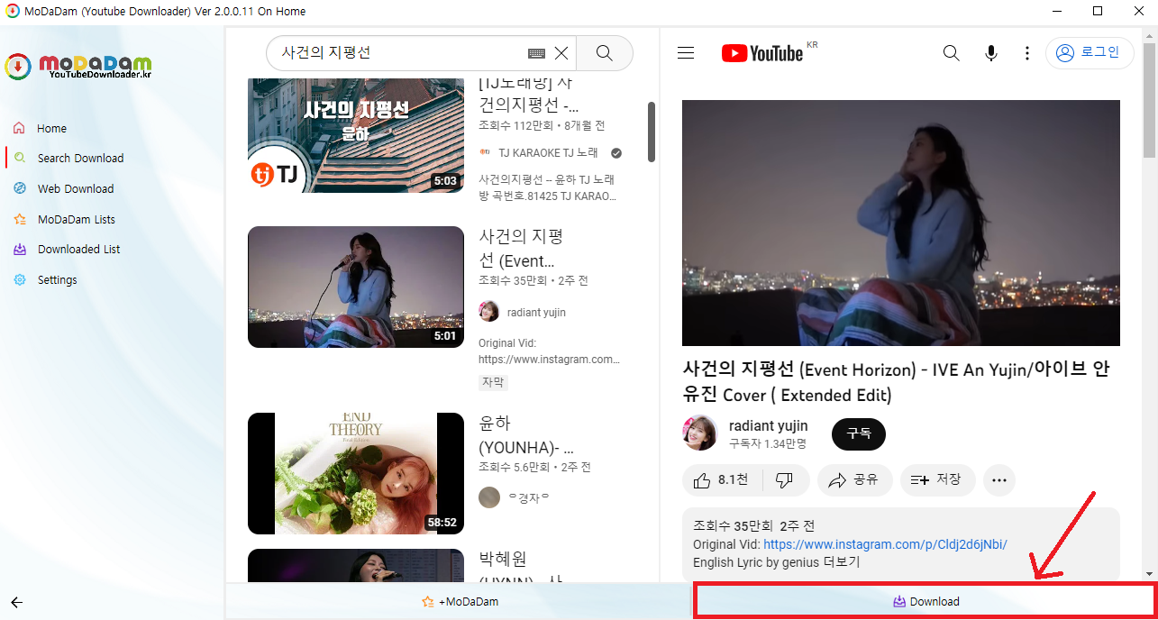
Task: Click the YouTube logo
Action: (761, 53)
